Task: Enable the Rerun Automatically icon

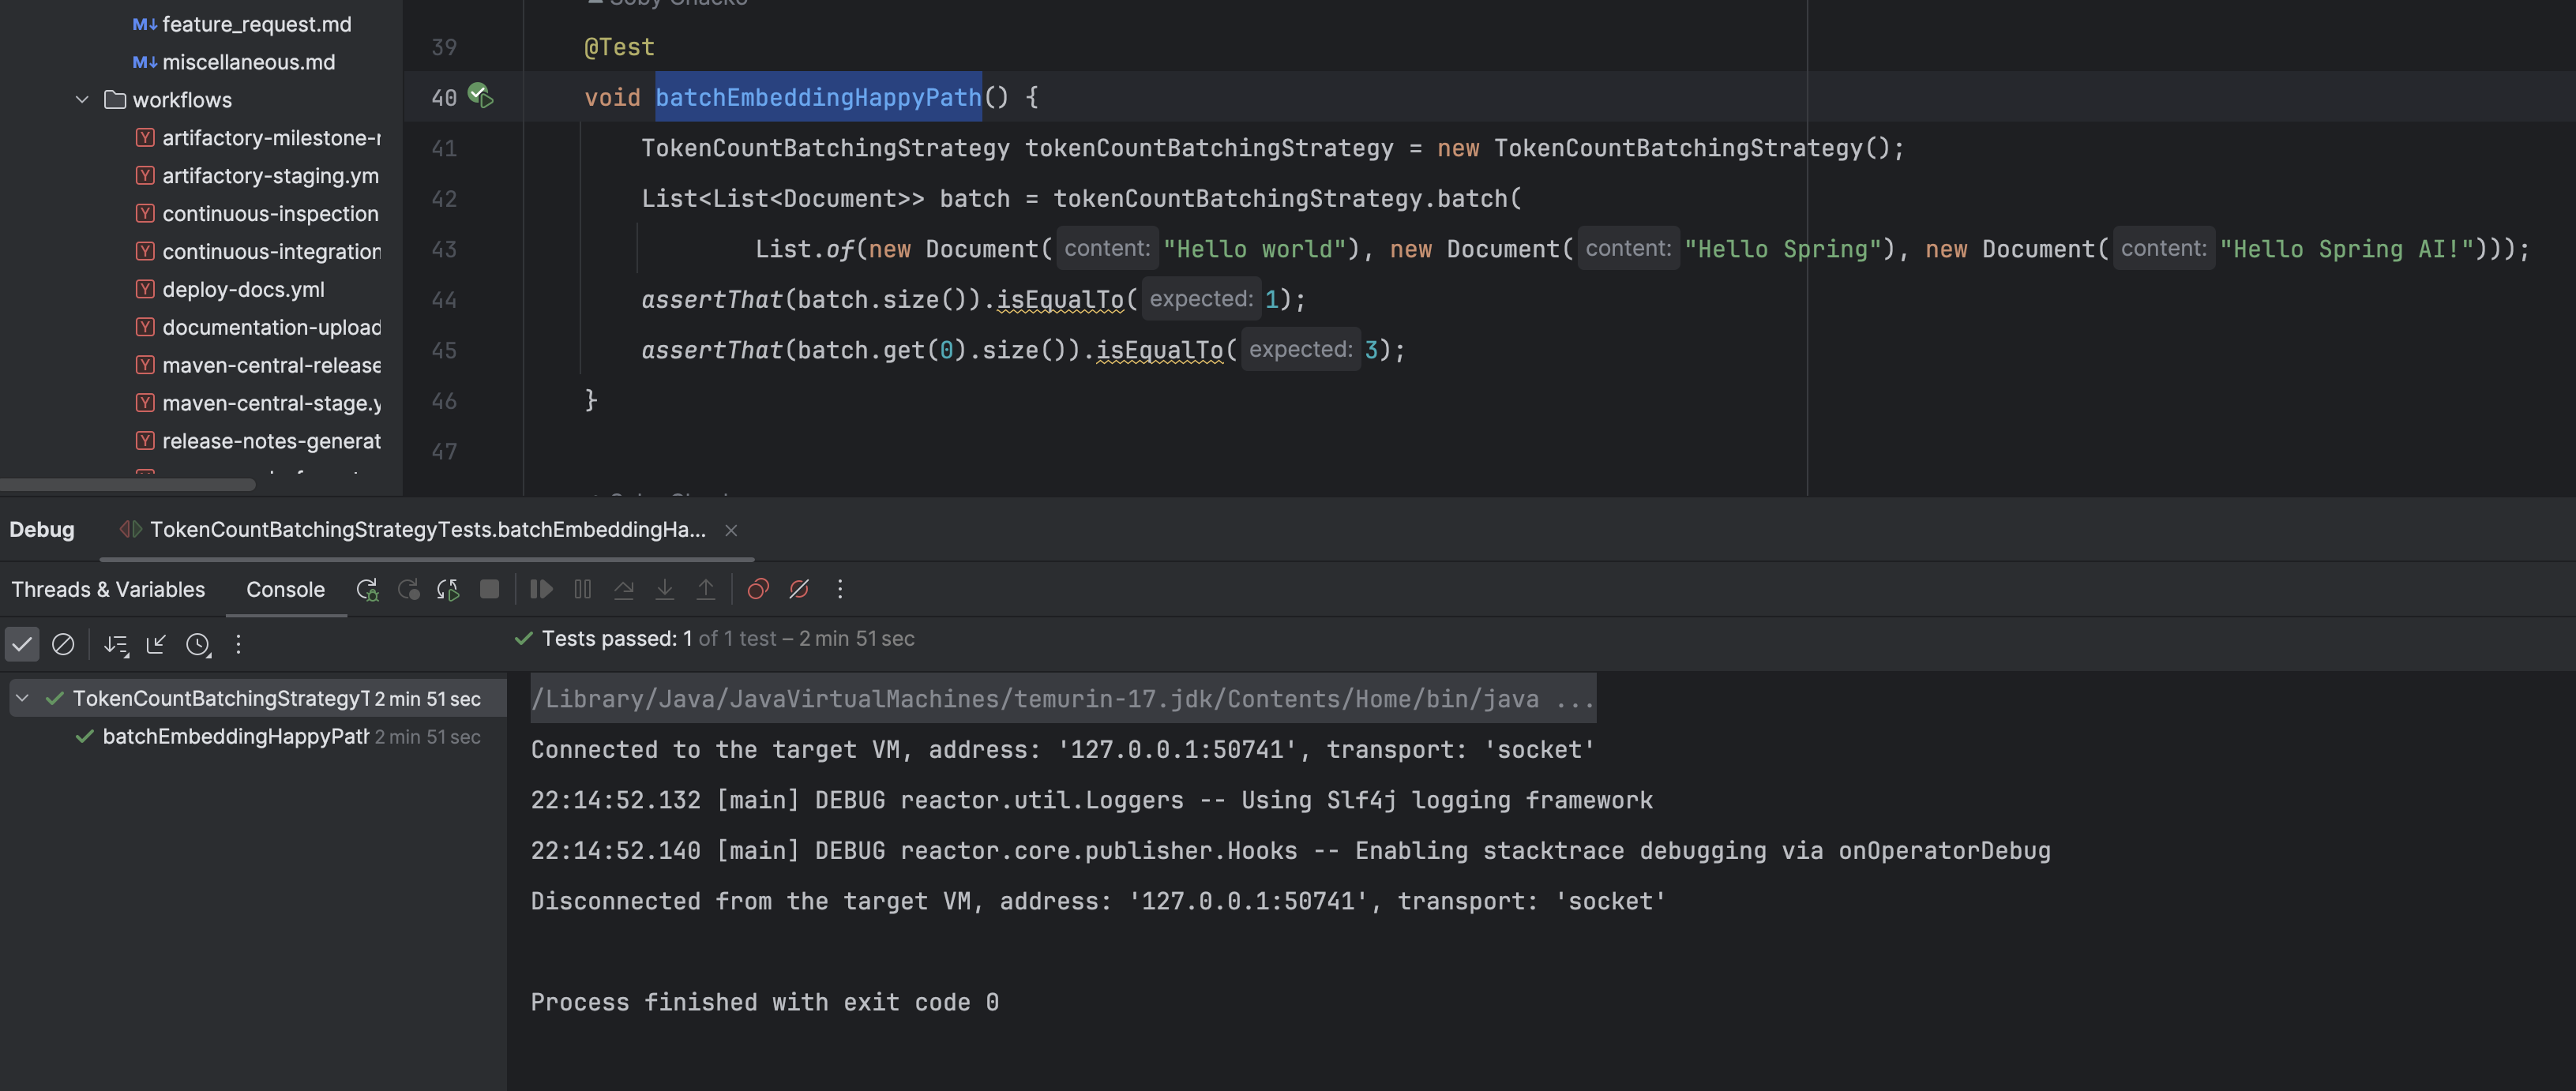Action: pos(448,590)
